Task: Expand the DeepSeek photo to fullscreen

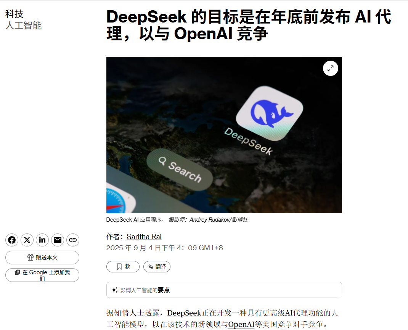Action: [331, 68]
